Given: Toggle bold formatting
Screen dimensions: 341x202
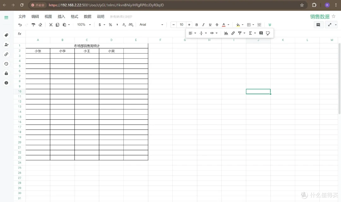Looking at the screenshot, I should [197, 25].
